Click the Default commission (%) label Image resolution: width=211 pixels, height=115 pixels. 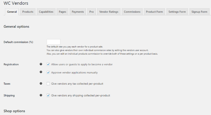coord(18,42)
